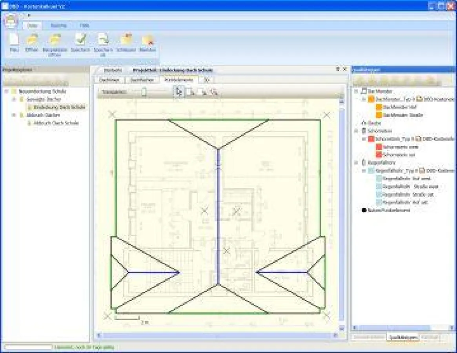Viewport: 457px width, 353px height.
Task: Collapse the Schornstein category in right panel
Action: (x=356, y=131)
